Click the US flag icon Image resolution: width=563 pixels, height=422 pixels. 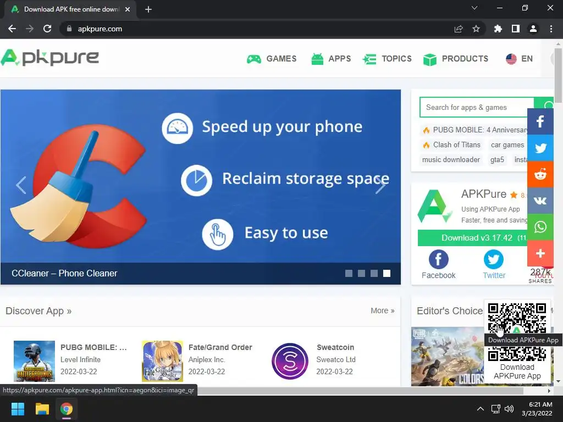(511, 59)
